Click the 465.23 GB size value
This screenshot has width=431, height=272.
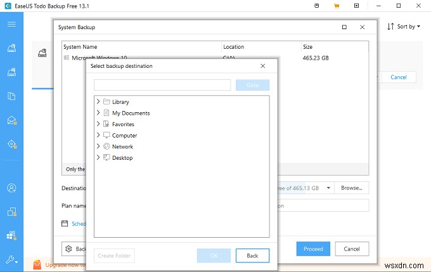[316, 58]
